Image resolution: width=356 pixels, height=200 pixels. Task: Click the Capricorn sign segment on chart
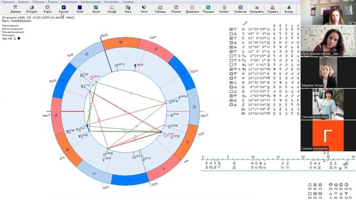(67, 150)
